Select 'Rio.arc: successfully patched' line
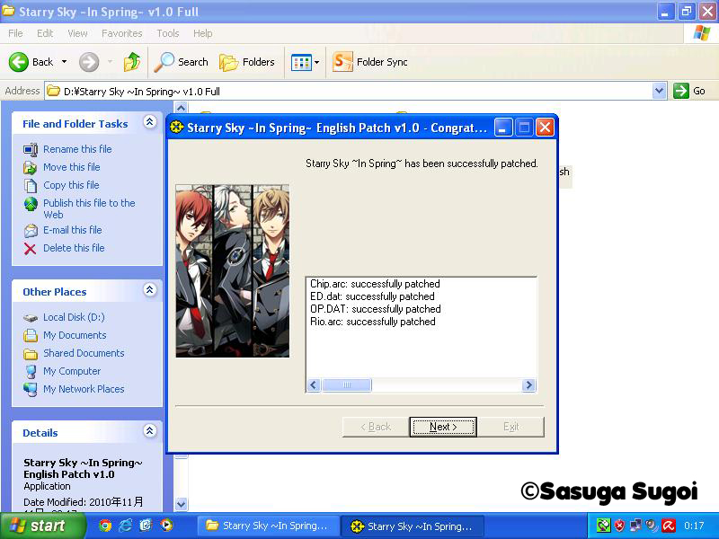719x539 pixels. [x=373, y=322]
